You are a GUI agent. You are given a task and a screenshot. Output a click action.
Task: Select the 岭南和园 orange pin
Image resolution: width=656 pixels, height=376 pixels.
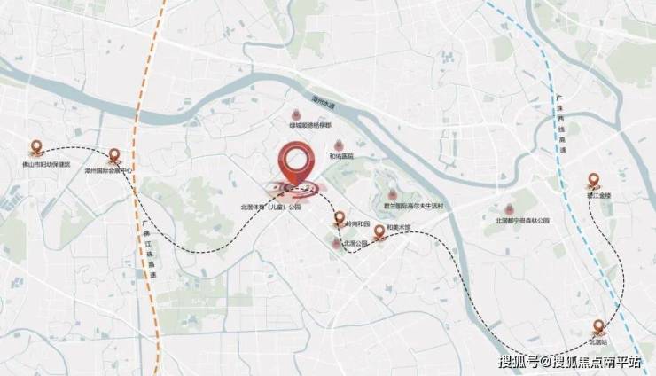(x=340, y=218)
